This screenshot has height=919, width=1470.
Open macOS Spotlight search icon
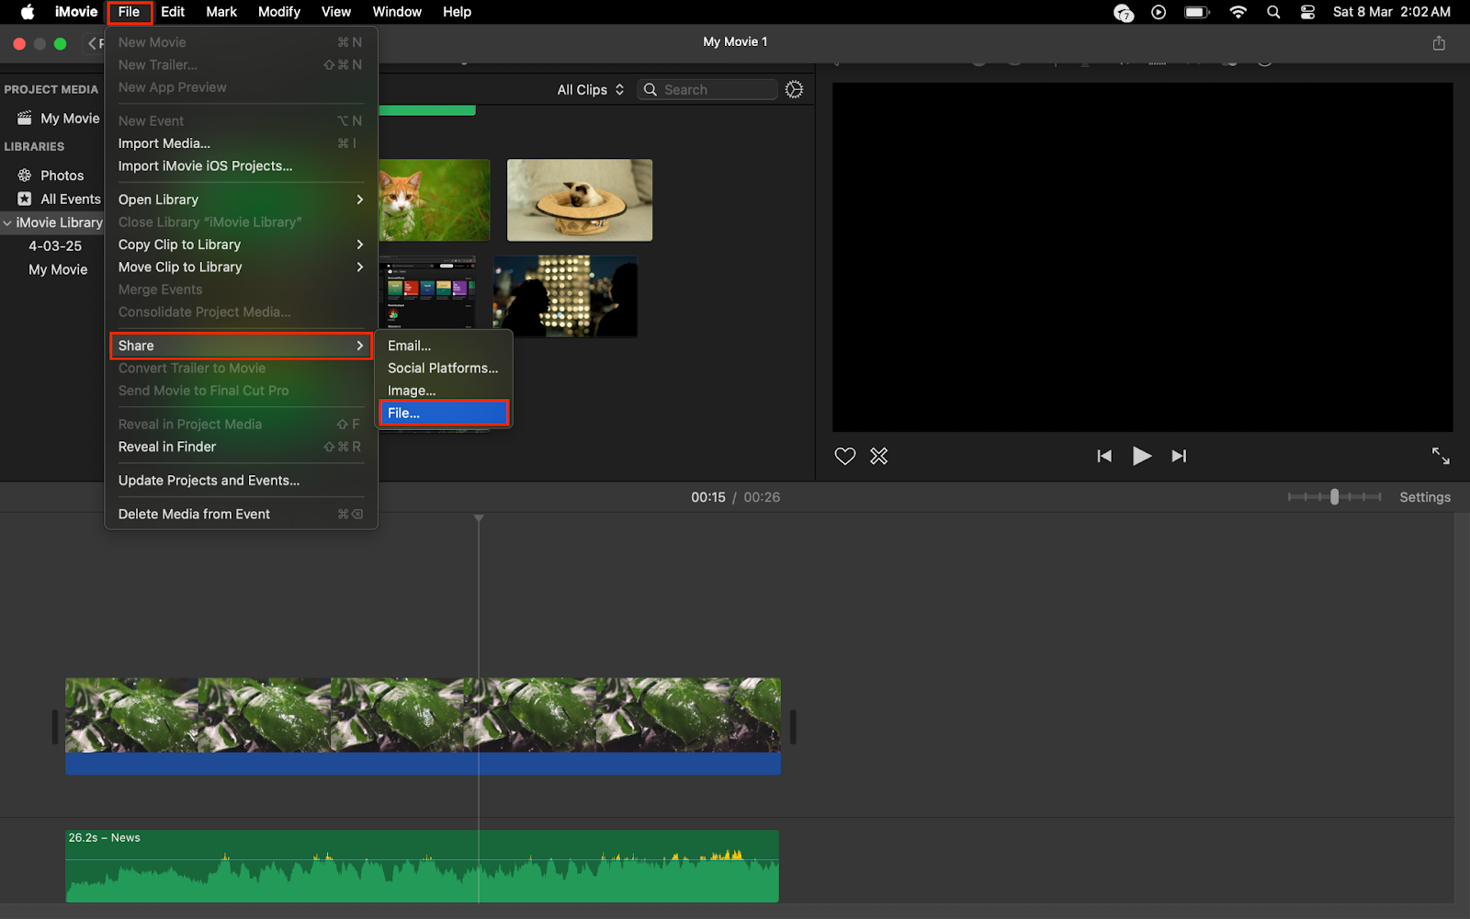(1273, 12)
